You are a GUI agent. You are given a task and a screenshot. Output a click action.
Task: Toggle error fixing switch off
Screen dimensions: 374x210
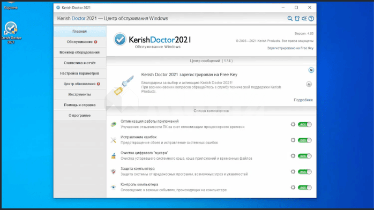point(304,140)
